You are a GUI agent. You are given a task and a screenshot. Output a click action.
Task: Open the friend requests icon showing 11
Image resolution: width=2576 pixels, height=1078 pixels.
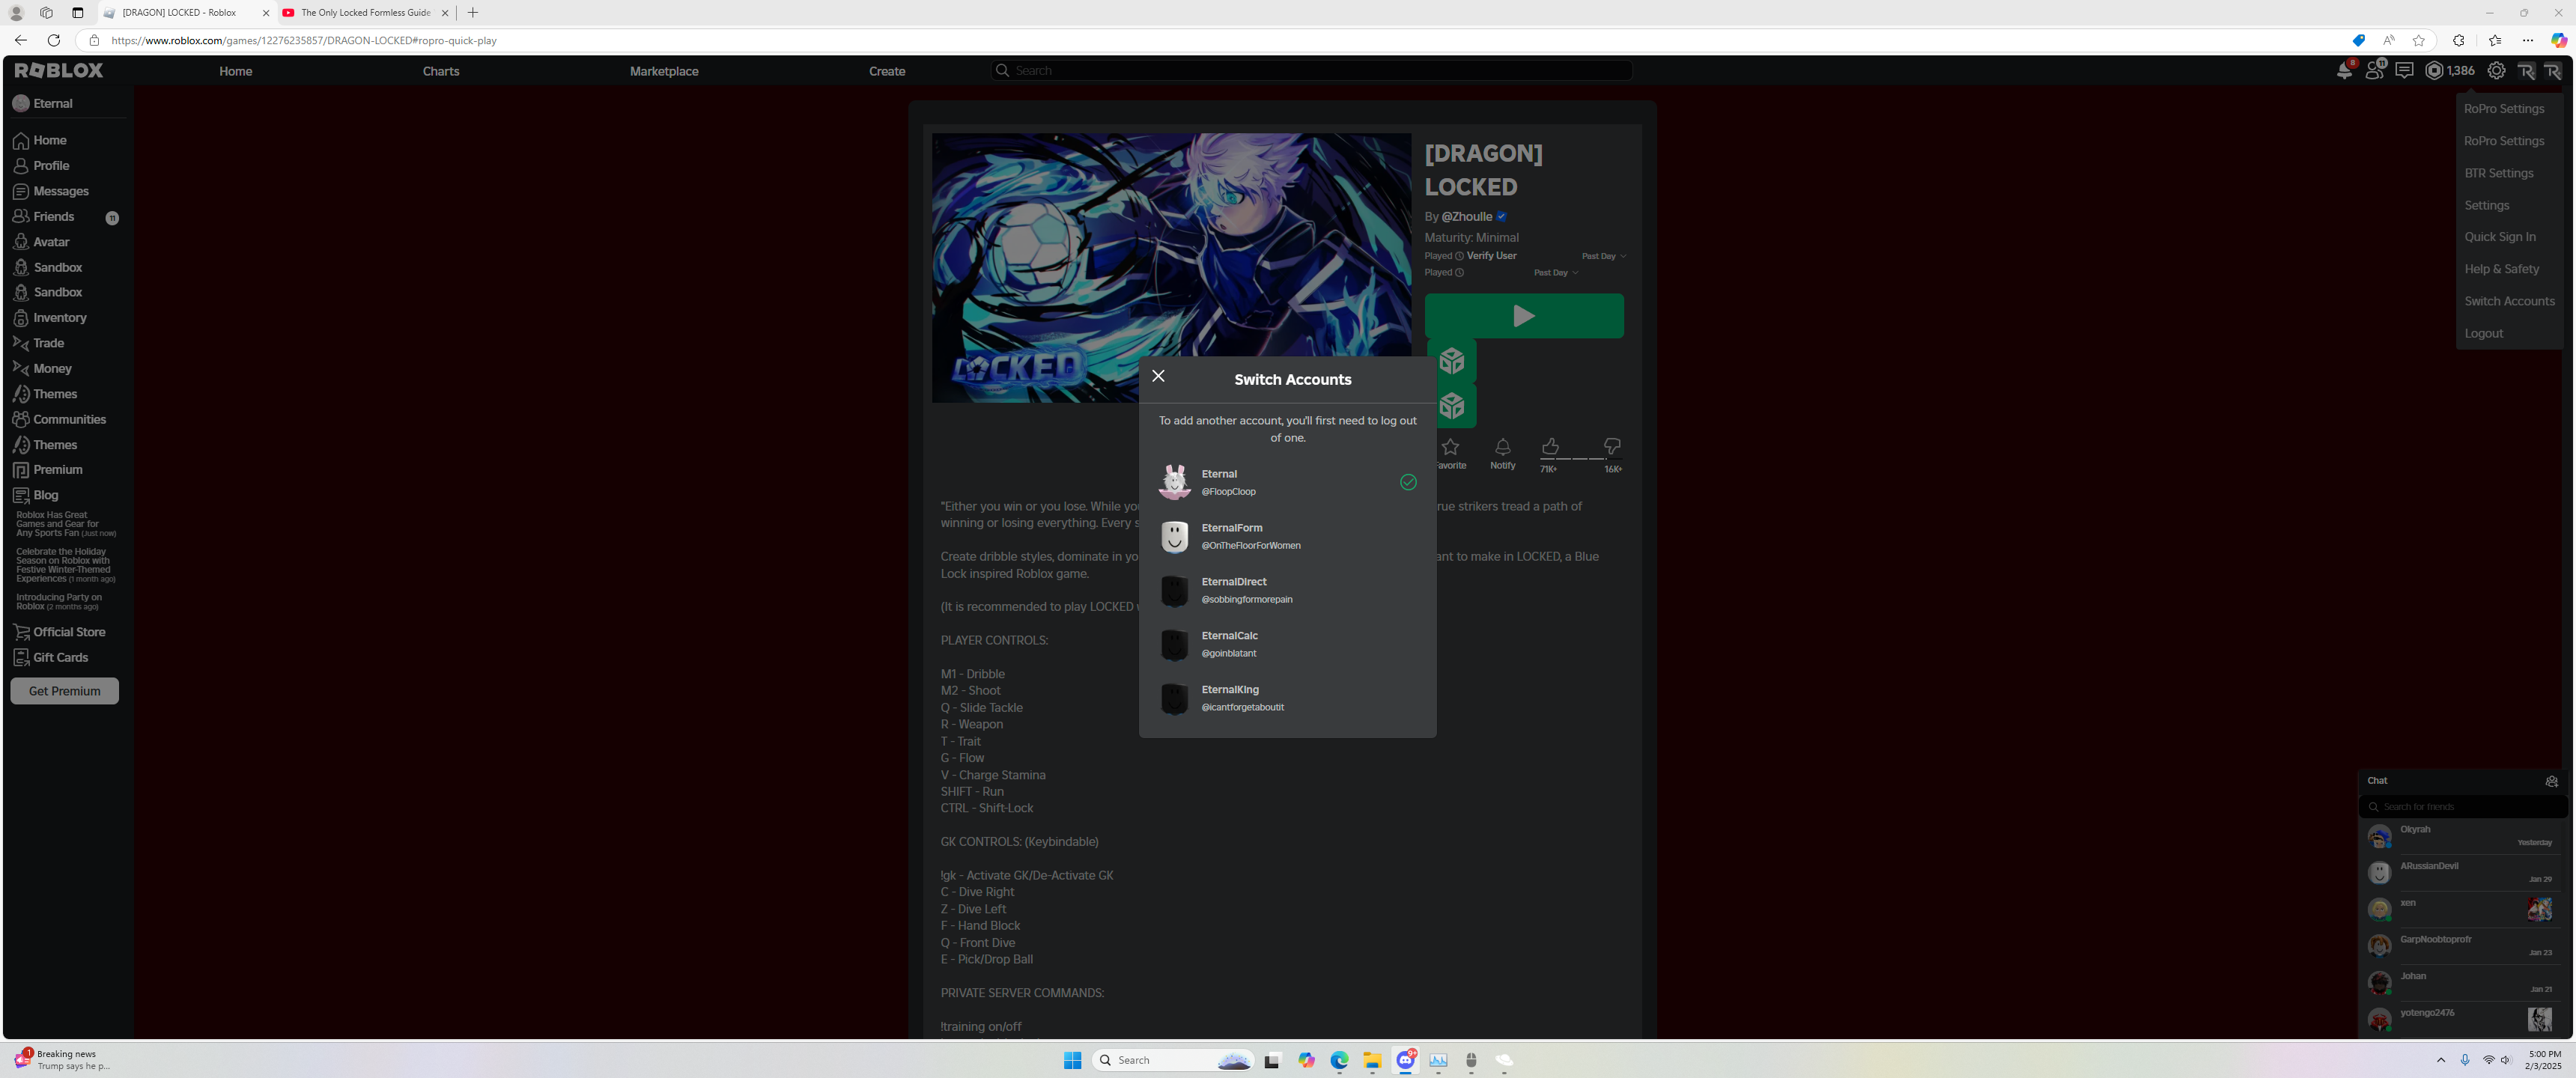click(2375, 70)
